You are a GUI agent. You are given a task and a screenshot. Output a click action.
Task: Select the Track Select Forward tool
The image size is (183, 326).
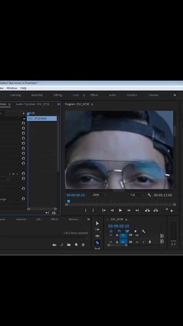click(x=97, y=230)
